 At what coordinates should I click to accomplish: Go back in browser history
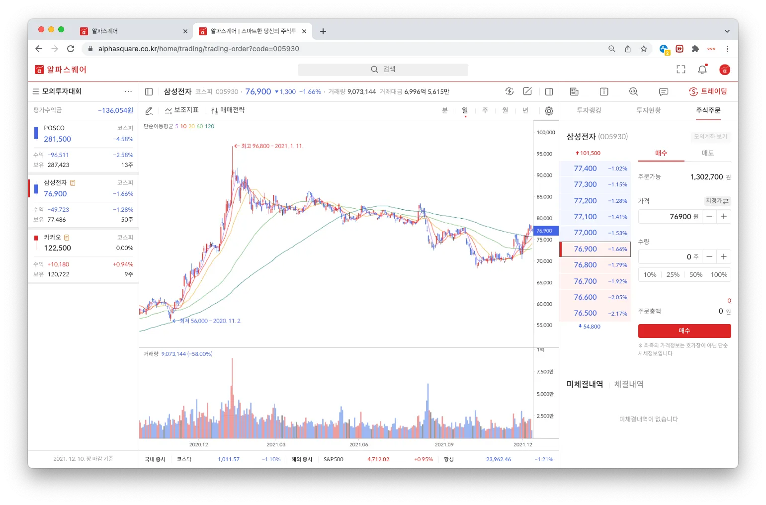(39, 49)
